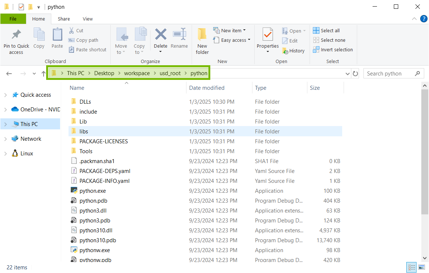
Task: Open the address bar history dropdown
Action: tap(347, 74)
